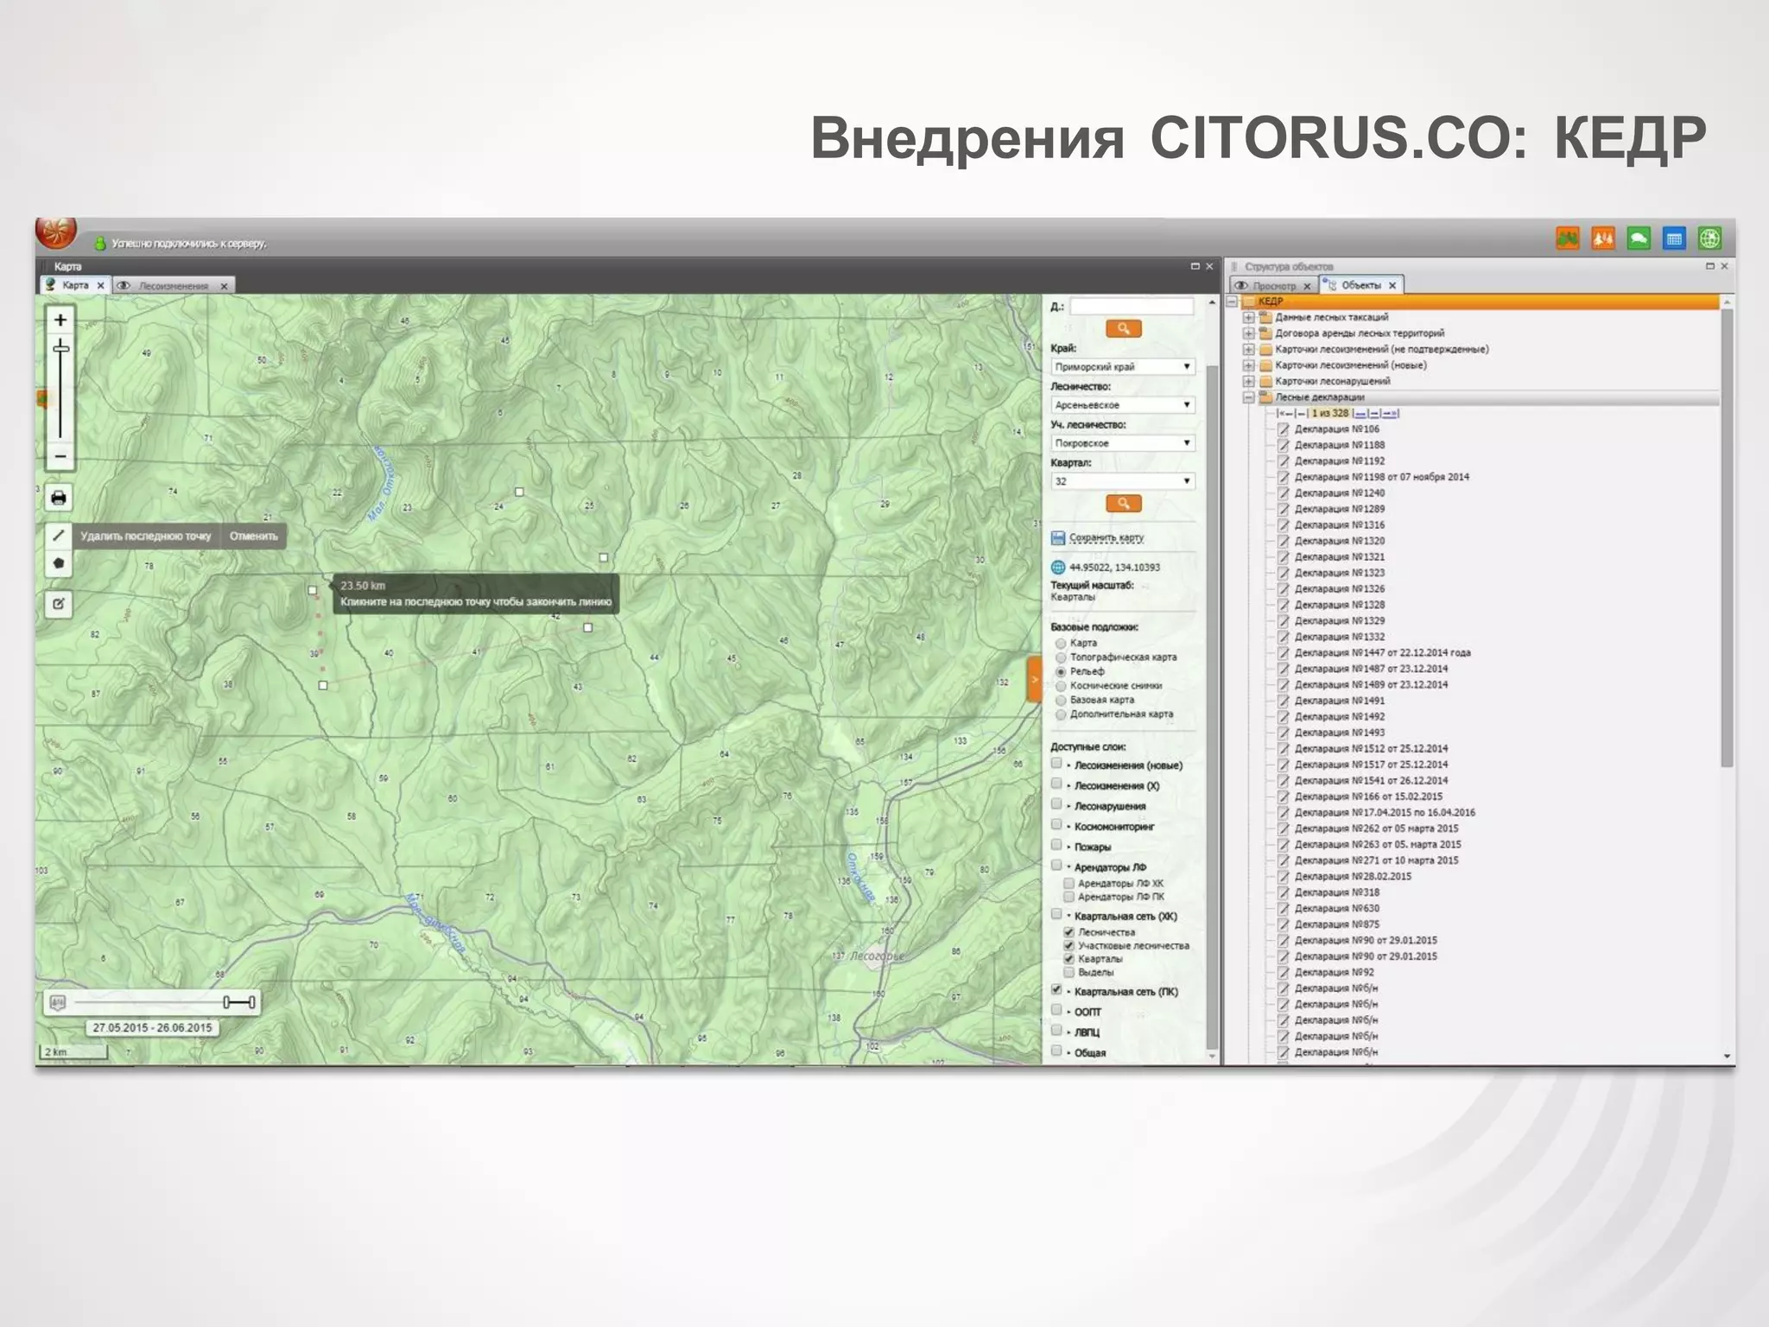The image size is (1769, 1327).
Task: Open the Край dropdown Приморский край
Action: coord(1123,367)
